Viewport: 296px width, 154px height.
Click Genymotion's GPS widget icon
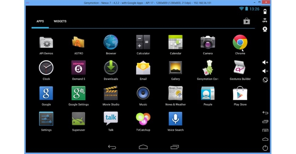pos(265,20)
